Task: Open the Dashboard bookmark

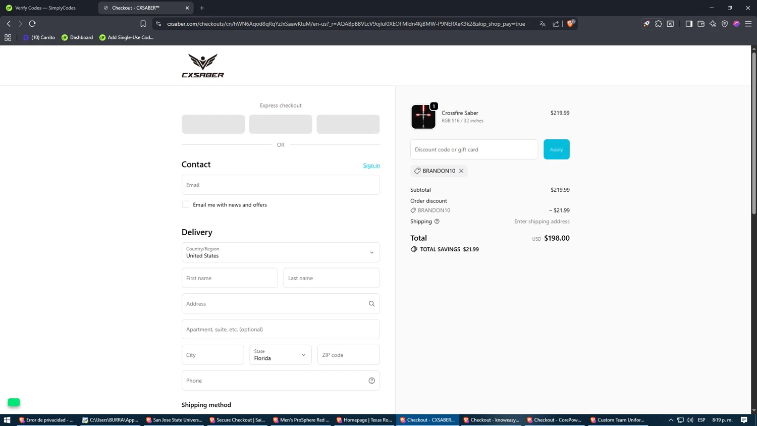Action: click(77, 37)
